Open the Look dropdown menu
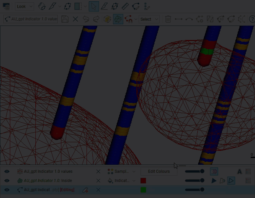255x198 pixels. click(25, 6)
